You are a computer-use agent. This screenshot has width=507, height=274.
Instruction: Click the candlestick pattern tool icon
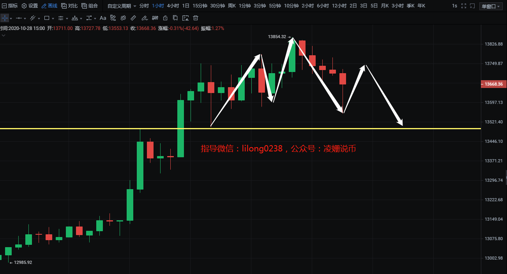155,18
